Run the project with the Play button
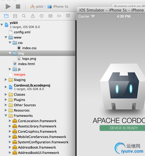Screen dimensions: 145x156 [8, 6]
